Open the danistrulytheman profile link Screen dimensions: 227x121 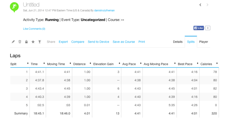(x=104, y=10)
